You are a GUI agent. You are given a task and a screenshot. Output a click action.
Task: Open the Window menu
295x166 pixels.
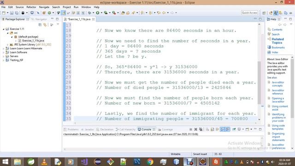tap(86, 7)
